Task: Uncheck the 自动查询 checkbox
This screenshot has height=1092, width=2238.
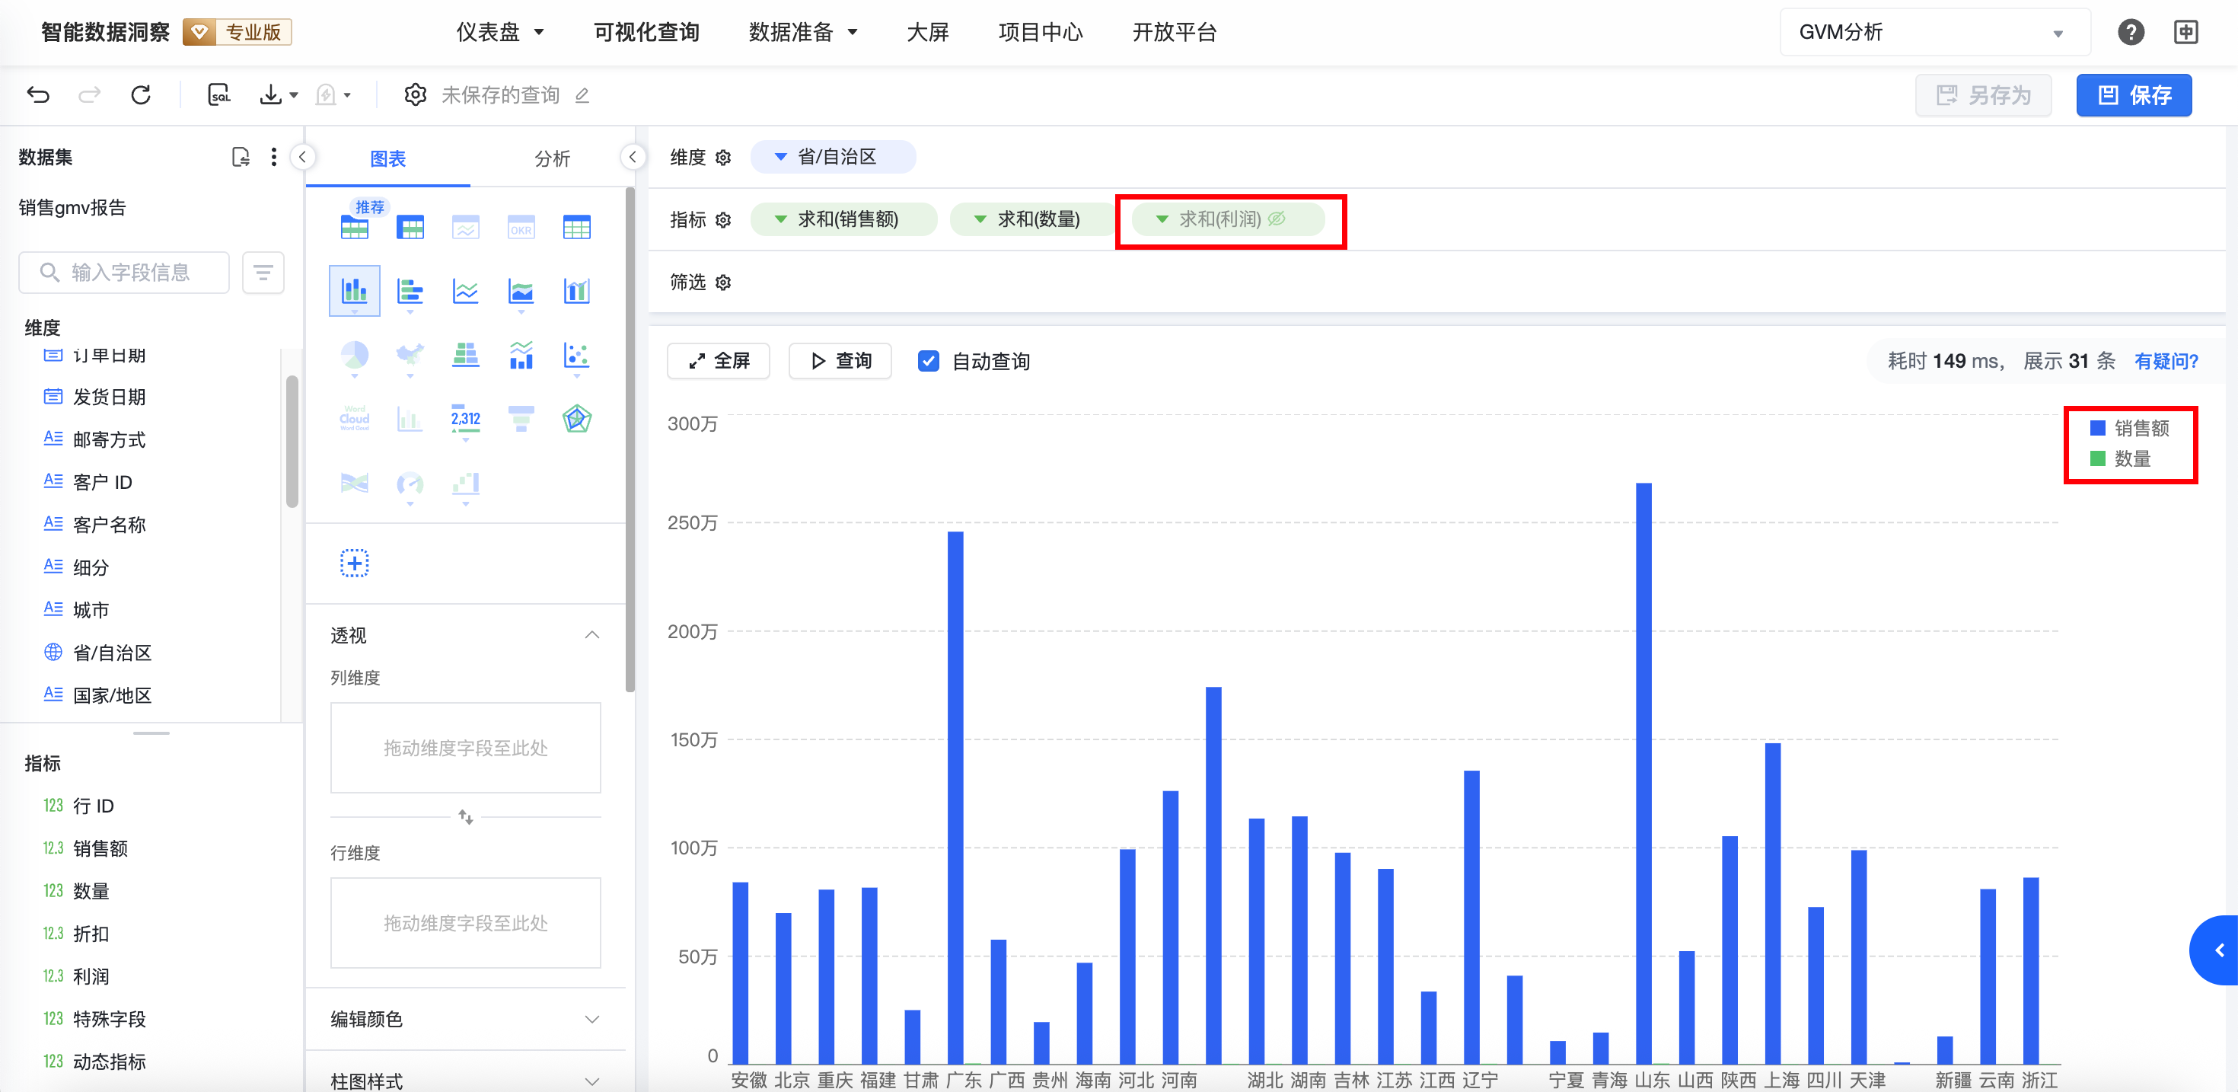Action: [928, 361]
